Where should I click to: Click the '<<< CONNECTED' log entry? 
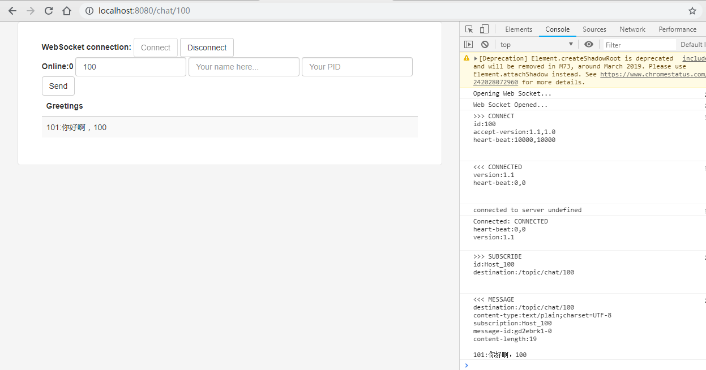coord(498,167)
